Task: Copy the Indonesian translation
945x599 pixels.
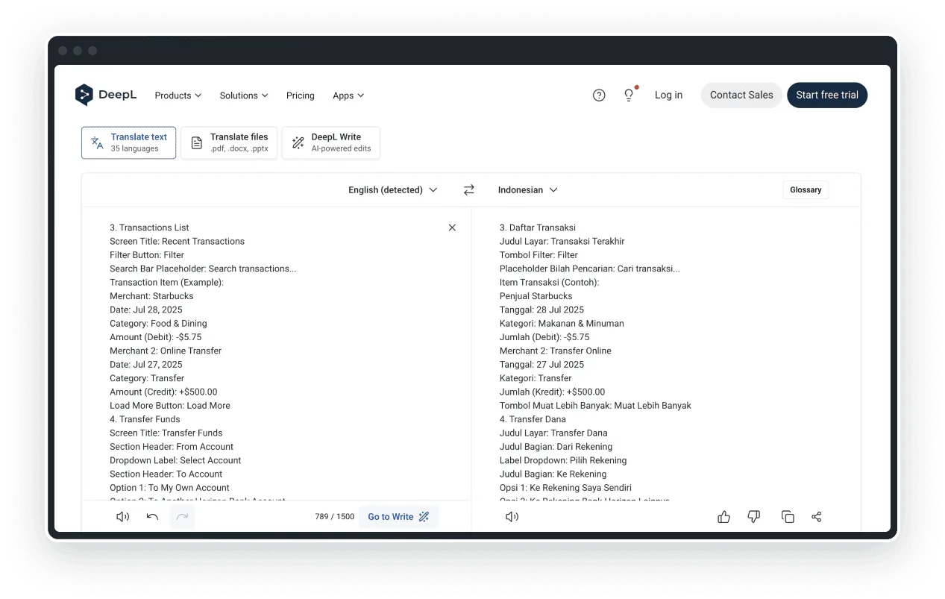Action: [x=788, y=516]
